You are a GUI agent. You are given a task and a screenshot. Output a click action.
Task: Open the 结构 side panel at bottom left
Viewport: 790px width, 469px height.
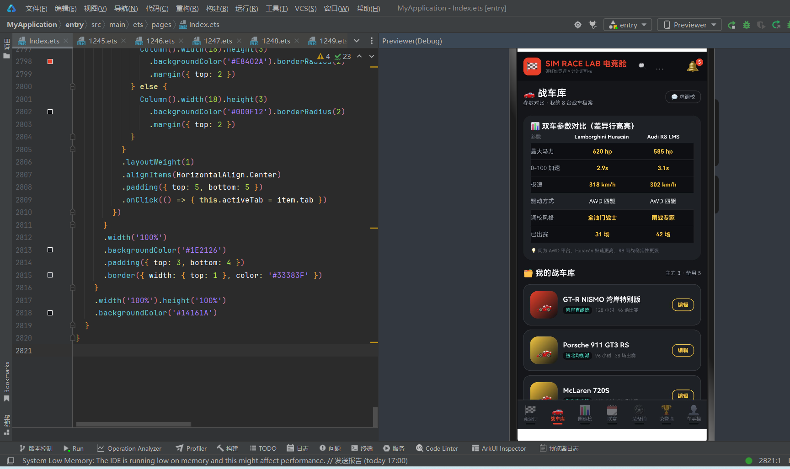click(x=7, y=425)
